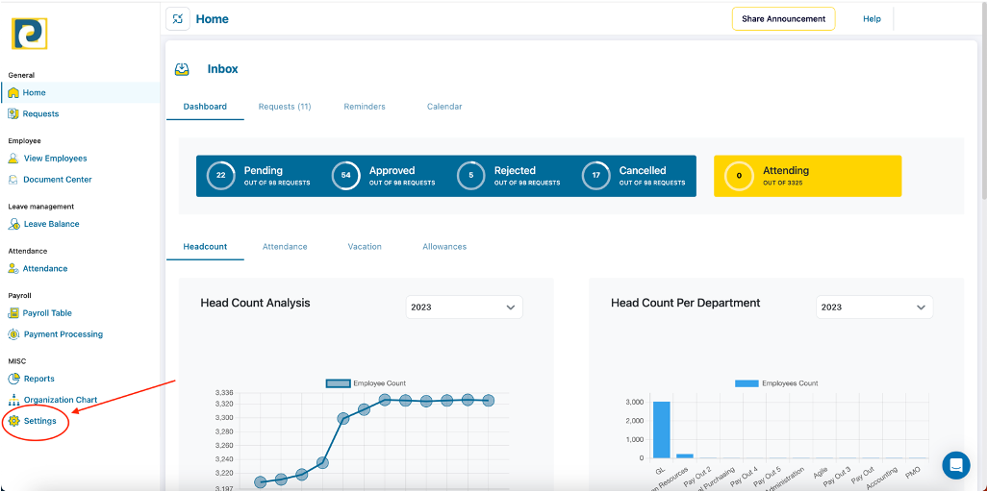Image resolution: width=987 pixels, height=492 pixels.
Task: Select the Attendance analytics tab
Action: point(285,247)
